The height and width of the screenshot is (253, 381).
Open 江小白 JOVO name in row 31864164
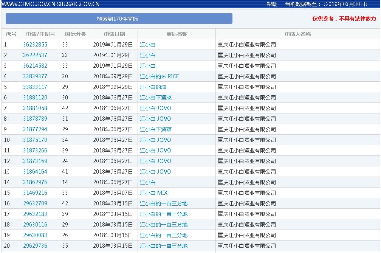point(155,172)
